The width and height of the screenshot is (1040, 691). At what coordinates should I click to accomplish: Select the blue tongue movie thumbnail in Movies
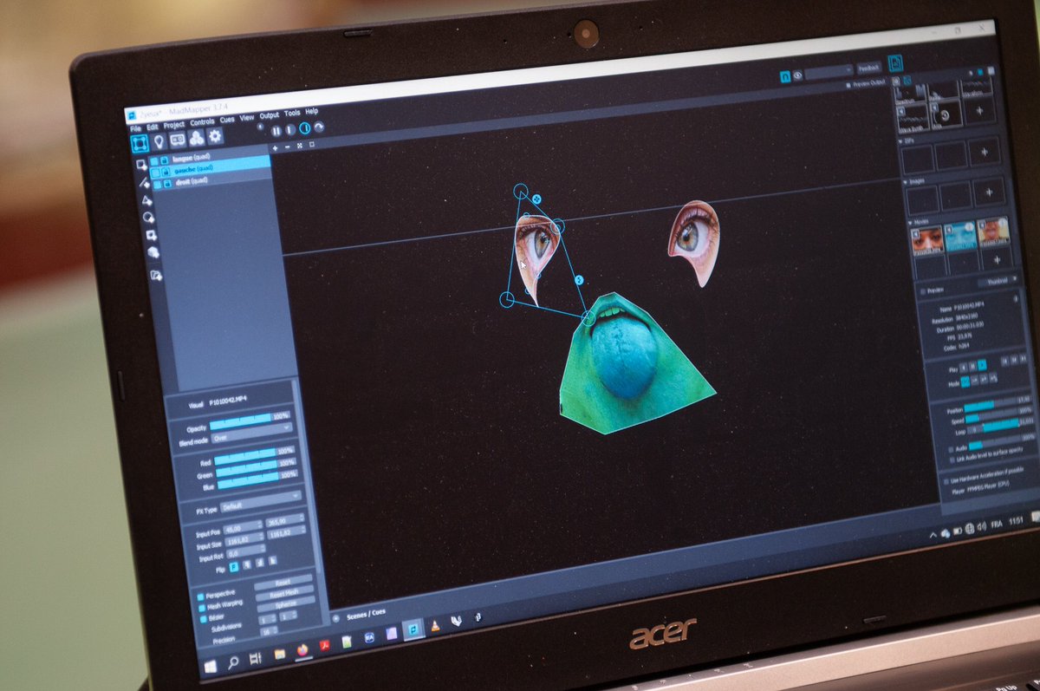(960, 237)
